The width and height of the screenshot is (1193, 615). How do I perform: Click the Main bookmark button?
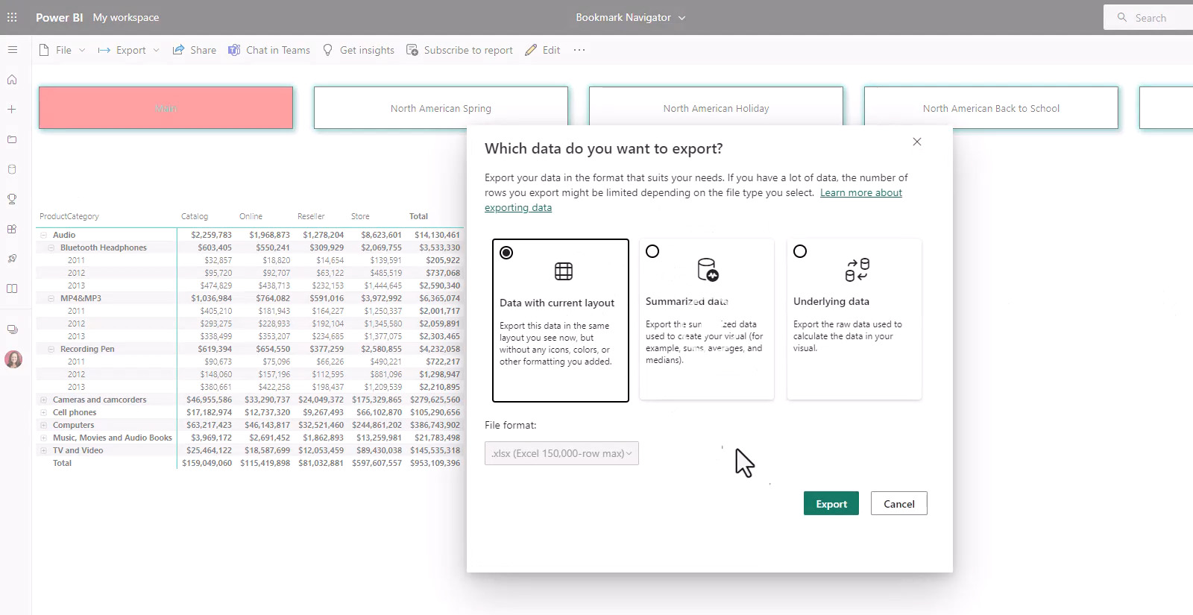click(166, 108)
